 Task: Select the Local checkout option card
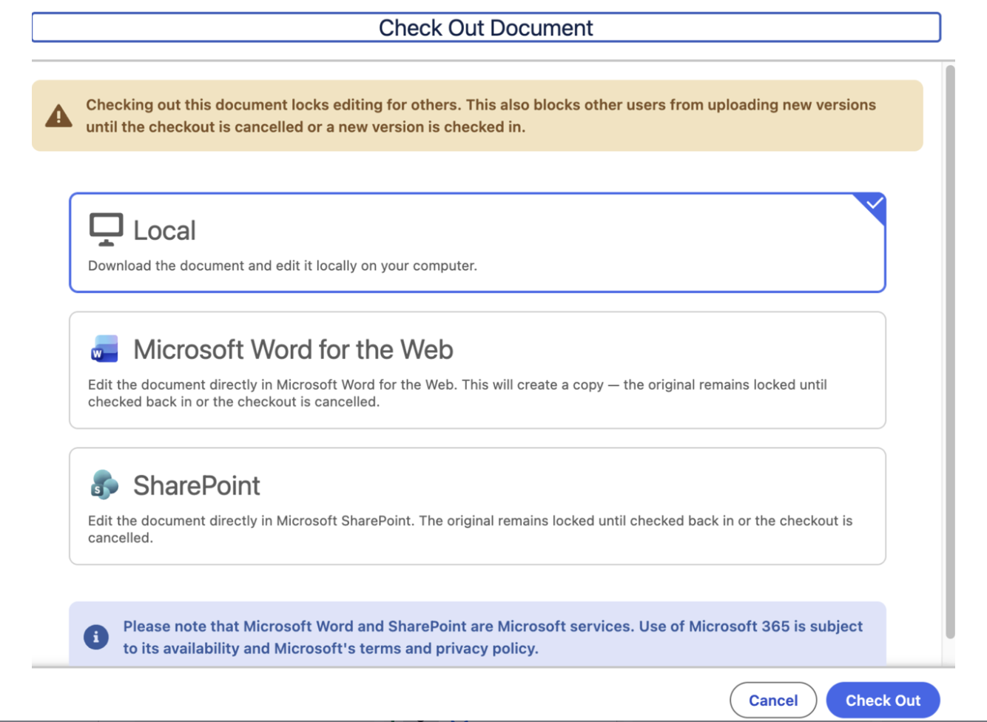coord(477,243)
